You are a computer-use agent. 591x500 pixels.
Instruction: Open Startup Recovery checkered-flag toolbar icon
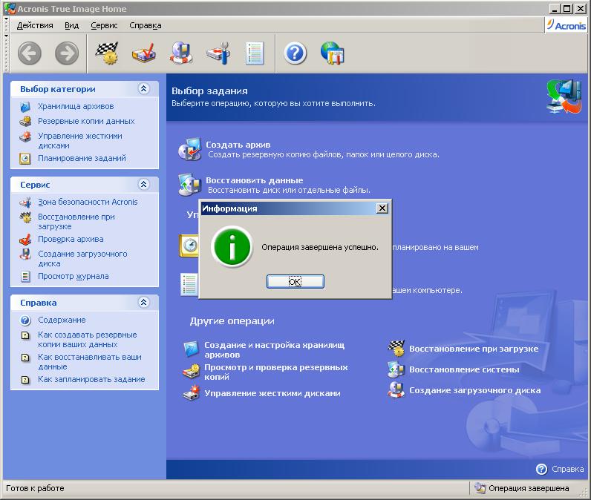(x=107, y=53)
